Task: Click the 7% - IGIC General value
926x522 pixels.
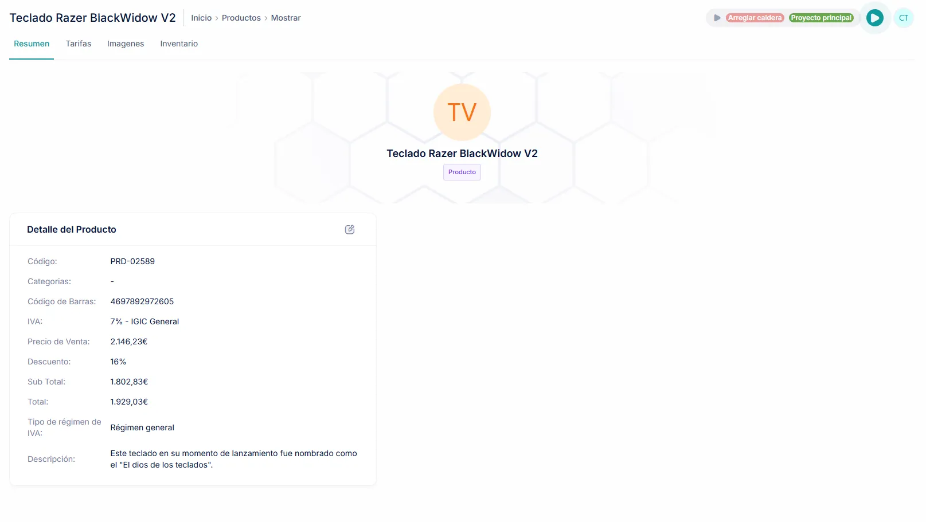Action: click(x=144, y=321)
